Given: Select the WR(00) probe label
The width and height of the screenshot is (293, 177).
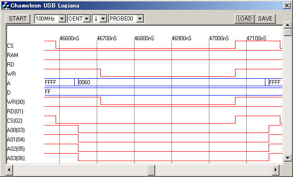Looking at the screenshot, I should 16,102.
